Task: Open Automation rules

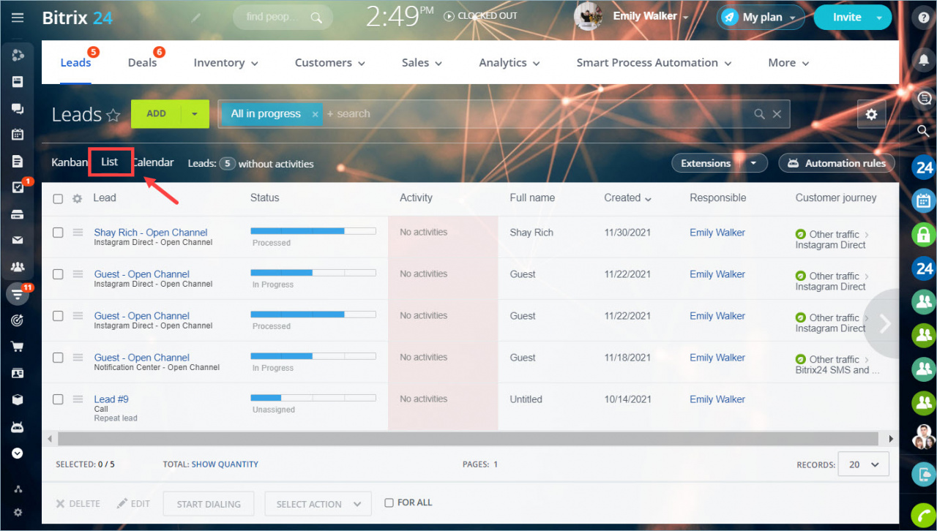Action: (x=837, y=163)
